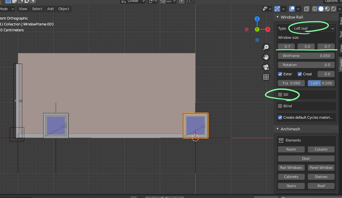Click the Archimesh panel drag grip
The height and width of the screenshot is (198, 342).
click(x=334, y=129)
